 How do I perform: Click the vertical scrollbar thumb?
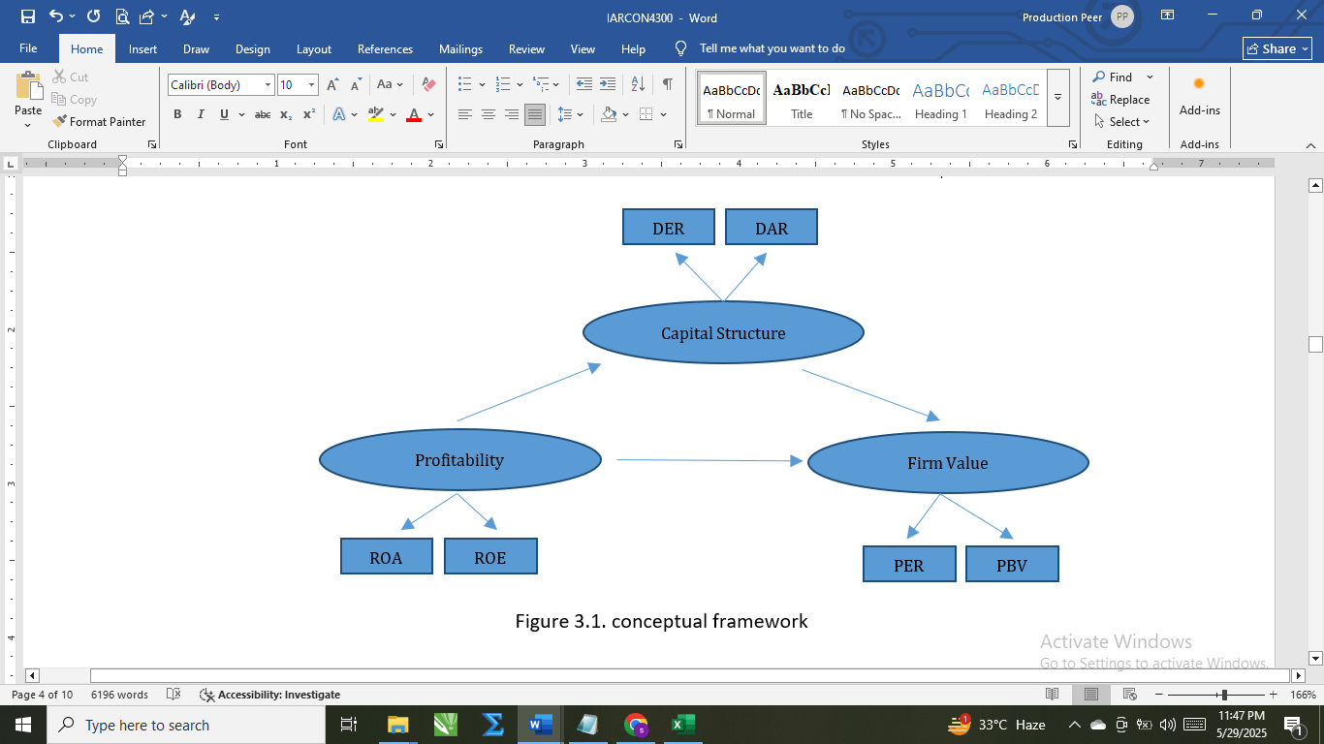1315,345
